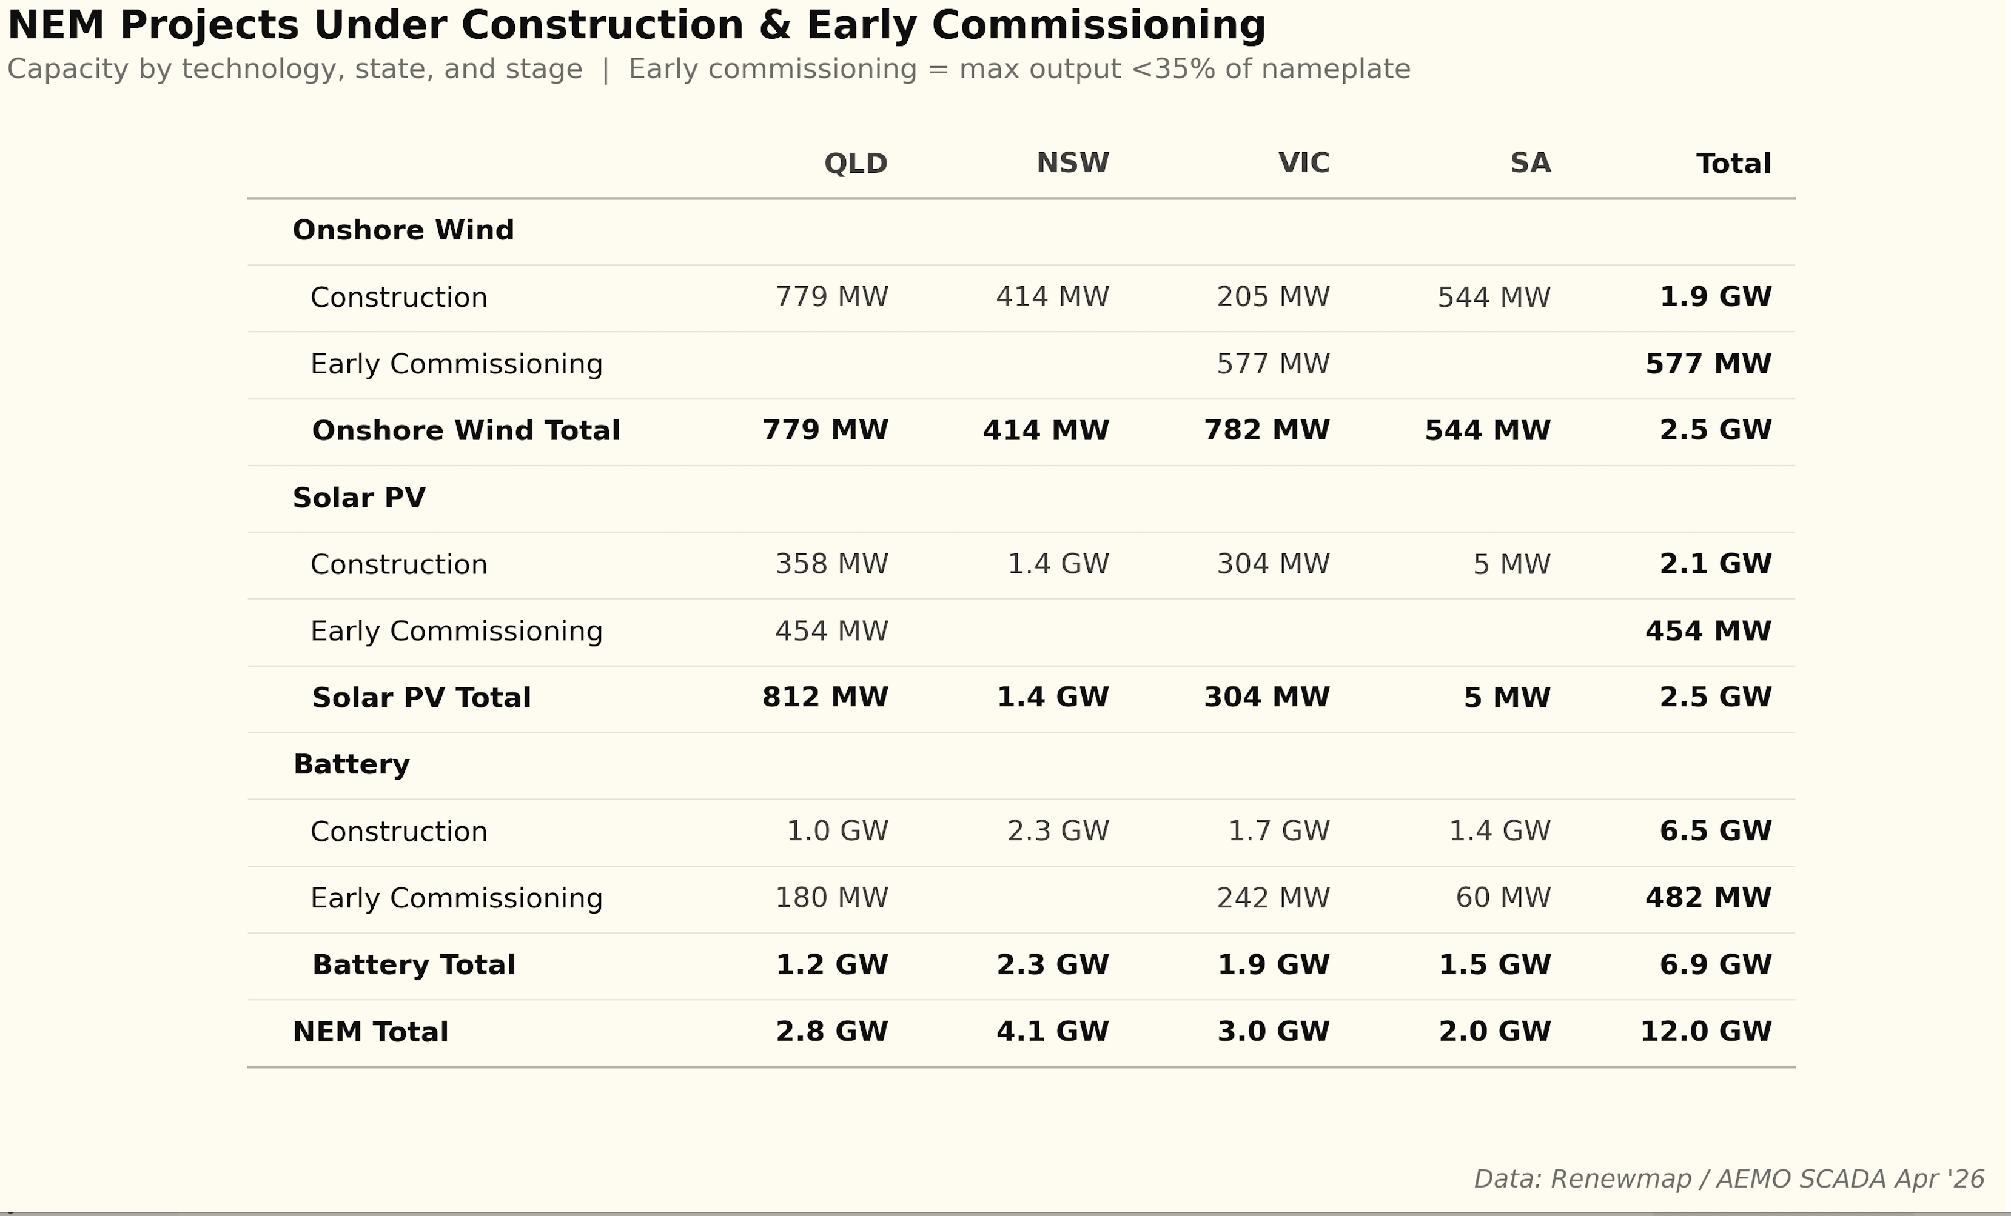Click the NEM Total row label
Viewport: 2011px width, 1216px height.
[371, 1032]
